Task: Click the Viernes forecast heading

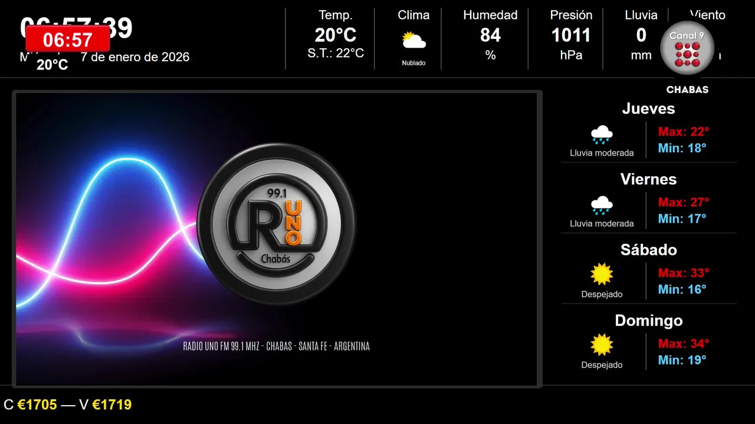Action: [648, 179]
